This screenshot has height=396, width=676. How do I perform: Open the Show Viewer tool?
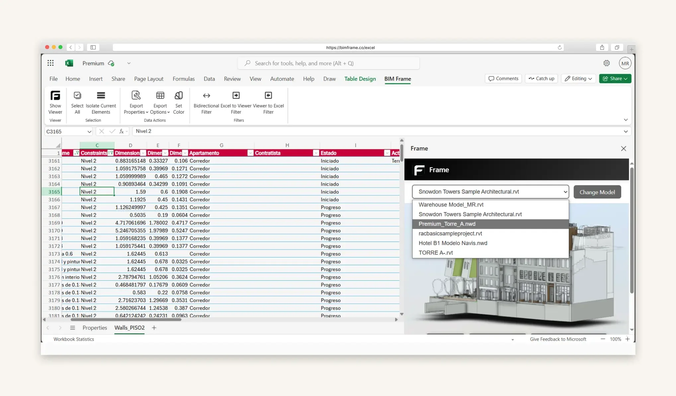[55, 102]
